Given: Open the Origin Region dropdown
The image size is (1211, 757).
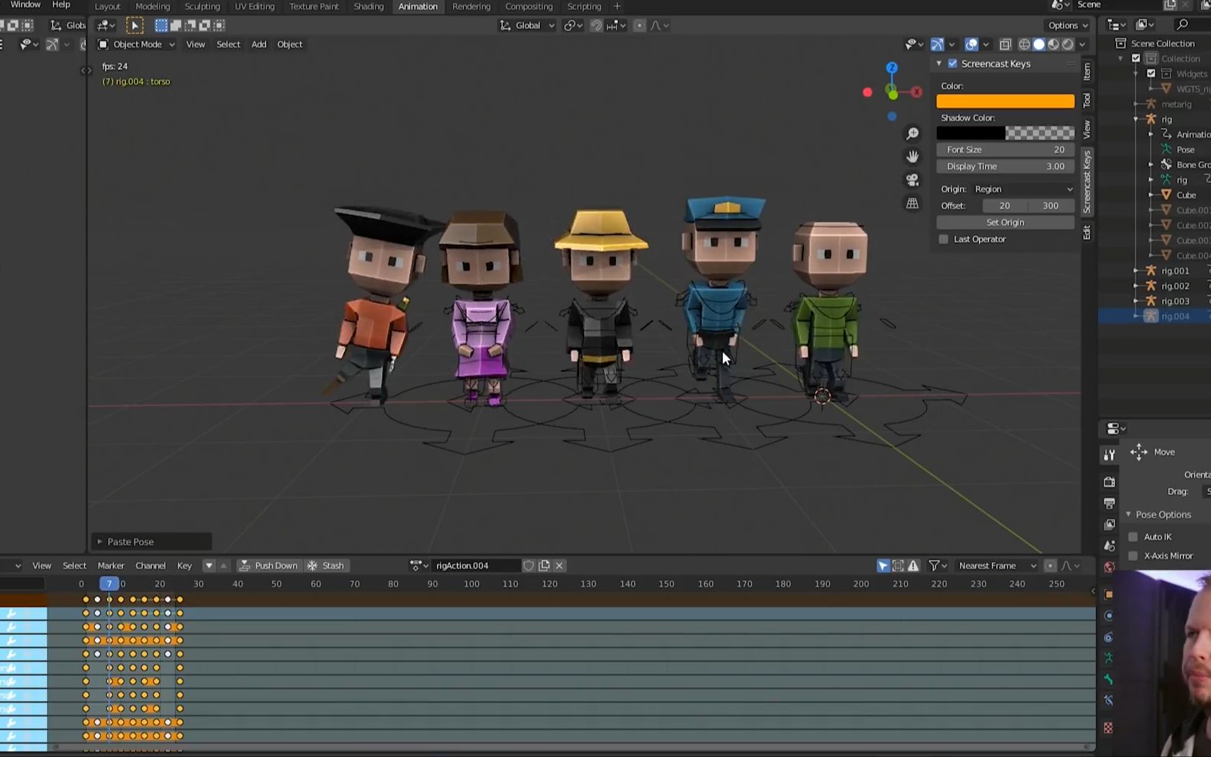Looking at the screenshot, I should 1022,189.
